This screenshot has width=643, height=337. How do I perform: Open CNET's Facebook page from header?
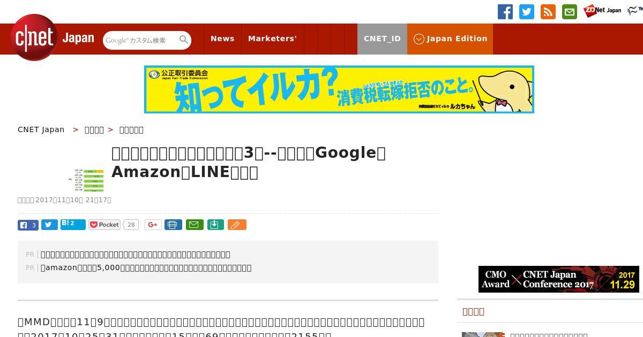tap(505, 12)
